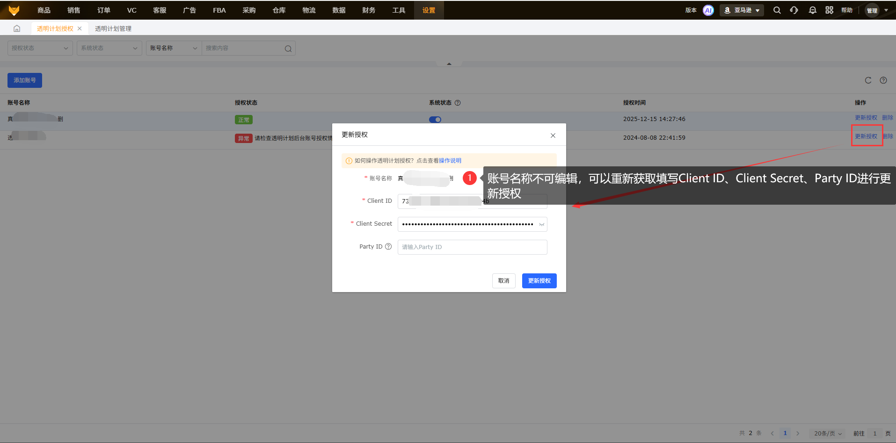Open the 操作说明 link
Viewport: 896px width, 443px height.
point(450,161)
